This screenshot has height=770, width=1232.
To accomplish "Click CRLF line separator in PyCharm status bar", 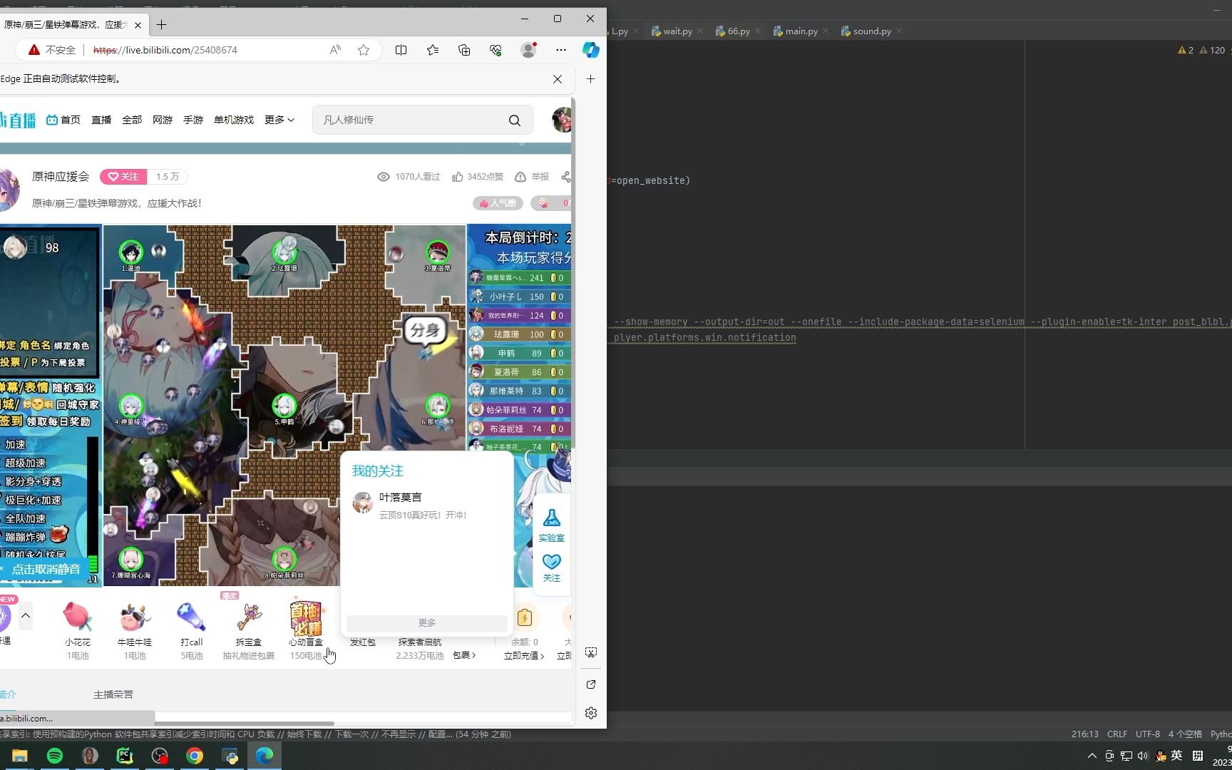I will [1117, 734].
